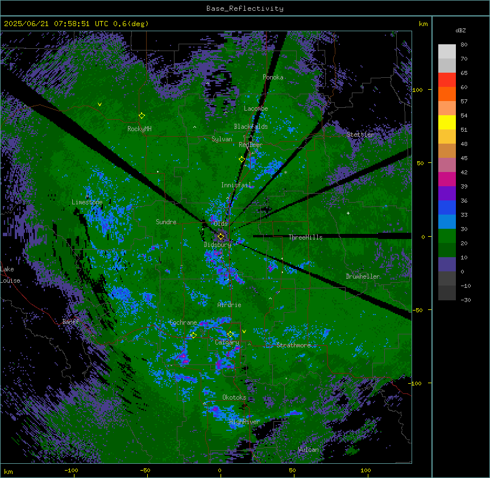Click the Louise label at left edge

point(10,280)
